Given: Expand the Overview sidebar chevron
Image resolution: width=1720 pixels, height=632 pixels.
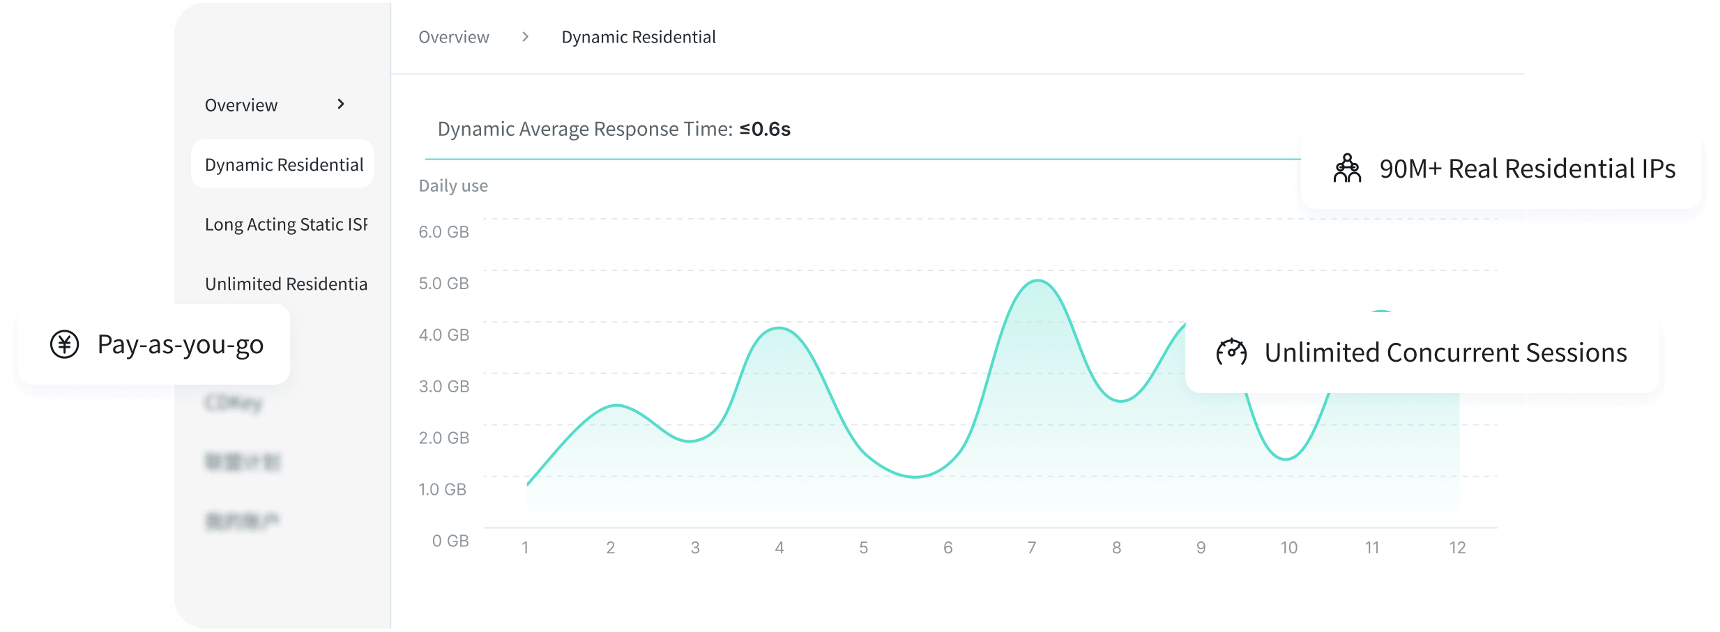Looking at the screenshot, I should point(341,105).
